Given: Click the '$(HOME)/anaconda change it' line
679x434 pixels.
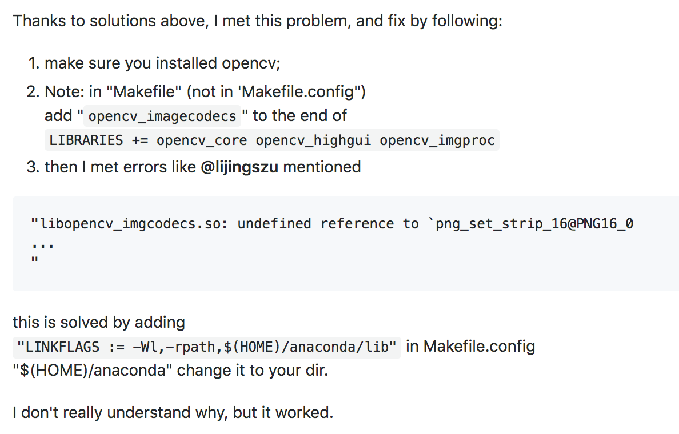Looking at the screenshot, I should (170, 371).
